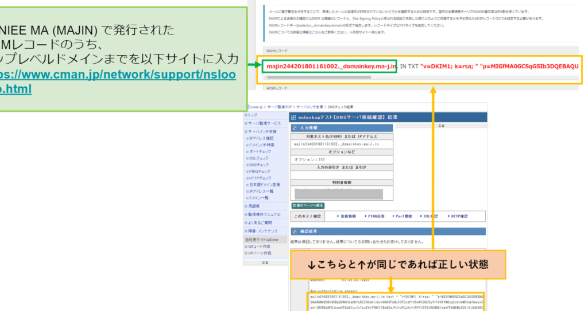Open サーバ監視サービス in the sidebar
588x311 pixels.
click(x=264, y=123)
